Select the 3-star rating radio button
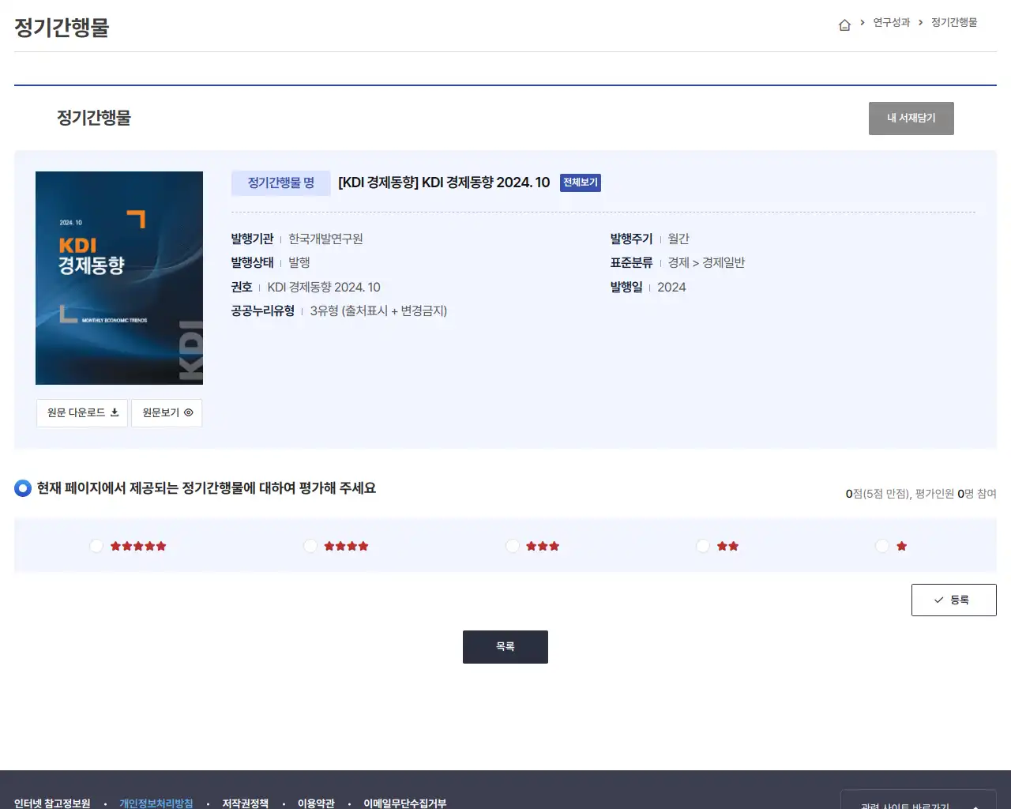The width and height of the screenshot is (1011, 809). [x=513, y=545]
